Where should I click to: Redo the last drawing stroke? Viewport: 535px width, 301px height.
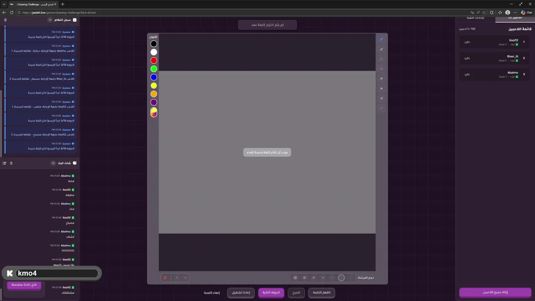(x=185, y=278)
